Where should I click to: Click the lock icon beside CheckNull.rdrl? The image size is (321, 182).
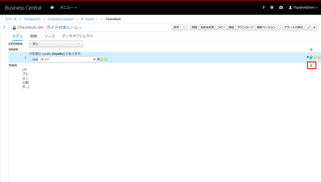click(14, 28)
